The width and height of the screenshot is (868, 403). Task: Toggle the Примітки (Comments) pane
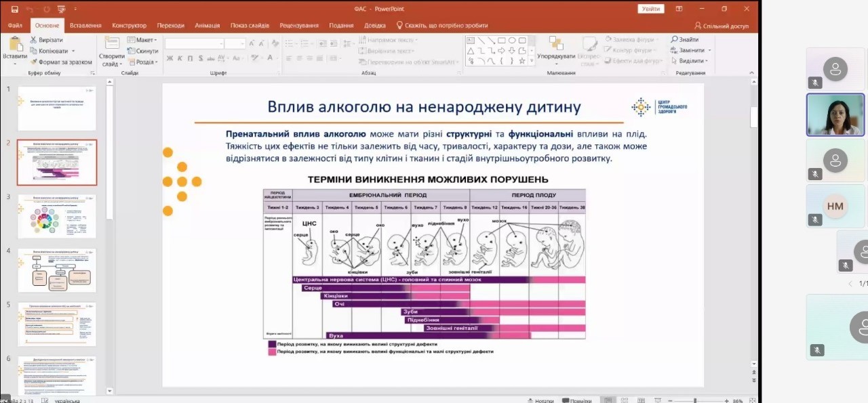coord(576,400)
